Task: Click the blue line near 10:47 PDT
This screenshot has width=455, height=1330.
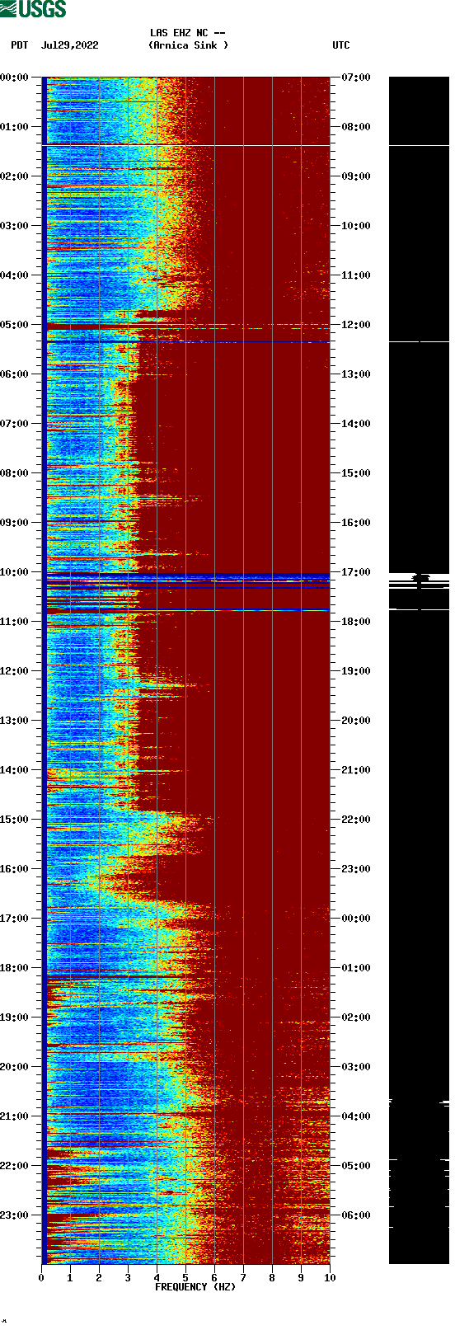Action: [x=186, y=610]
